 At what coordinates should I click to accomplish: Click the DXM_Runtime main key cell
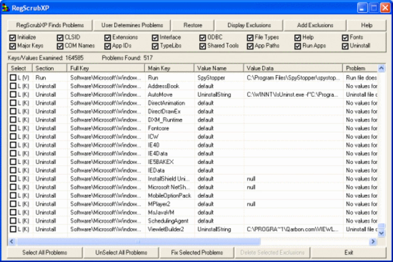(165, 120)
